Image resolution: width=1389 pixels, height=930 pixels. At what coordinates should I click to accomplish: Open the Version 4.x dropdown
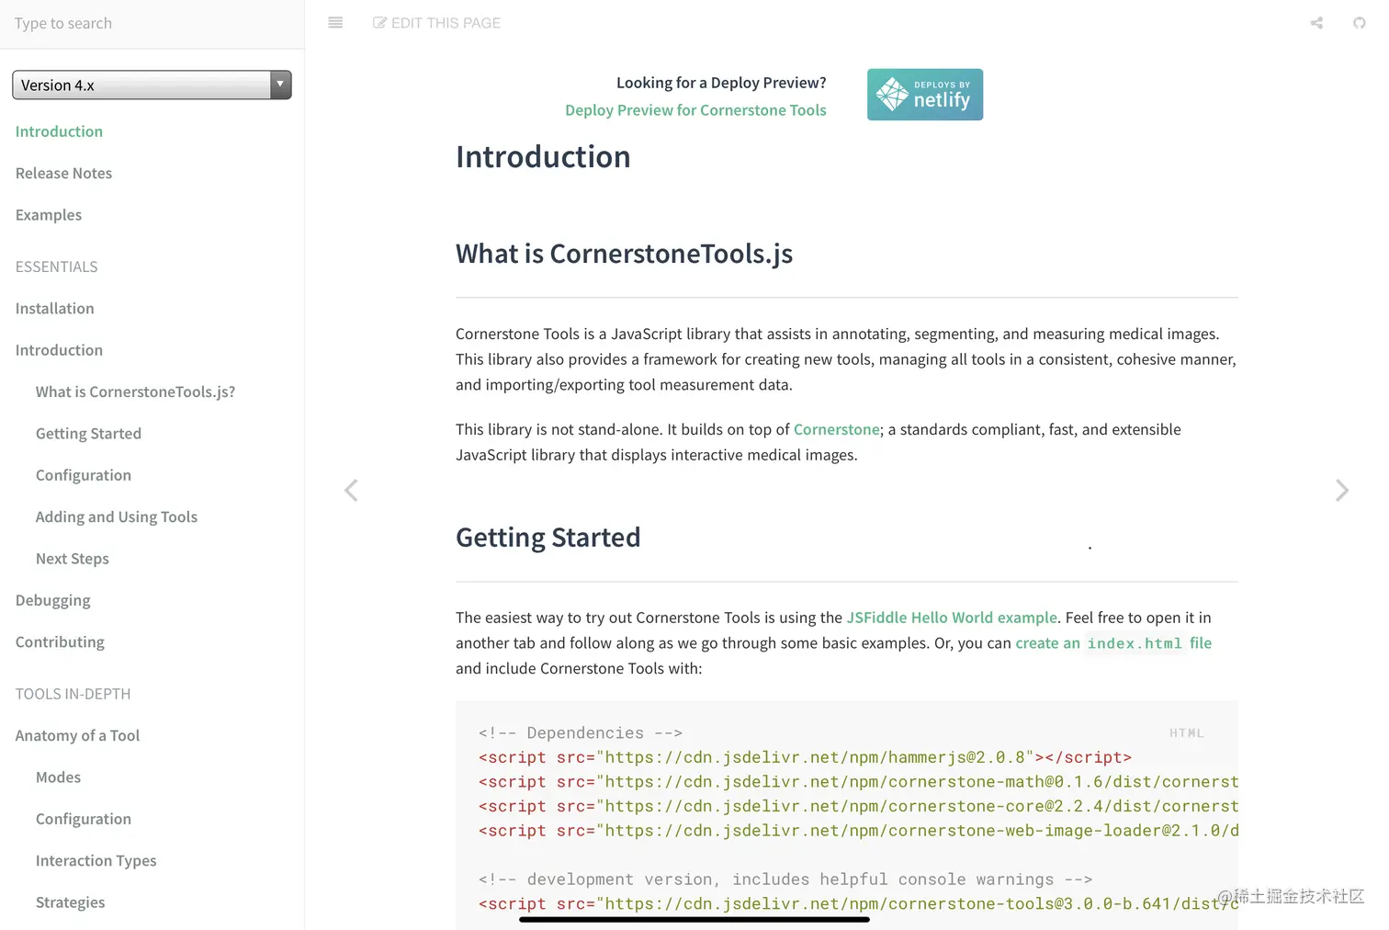click(x=152, y=85)
